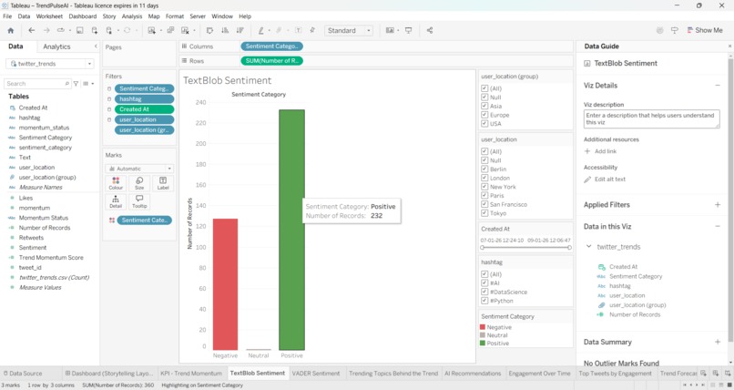Collapse the Data pane with left chevron
Screen dimensions: 734x390
click(x=96, y=46)
